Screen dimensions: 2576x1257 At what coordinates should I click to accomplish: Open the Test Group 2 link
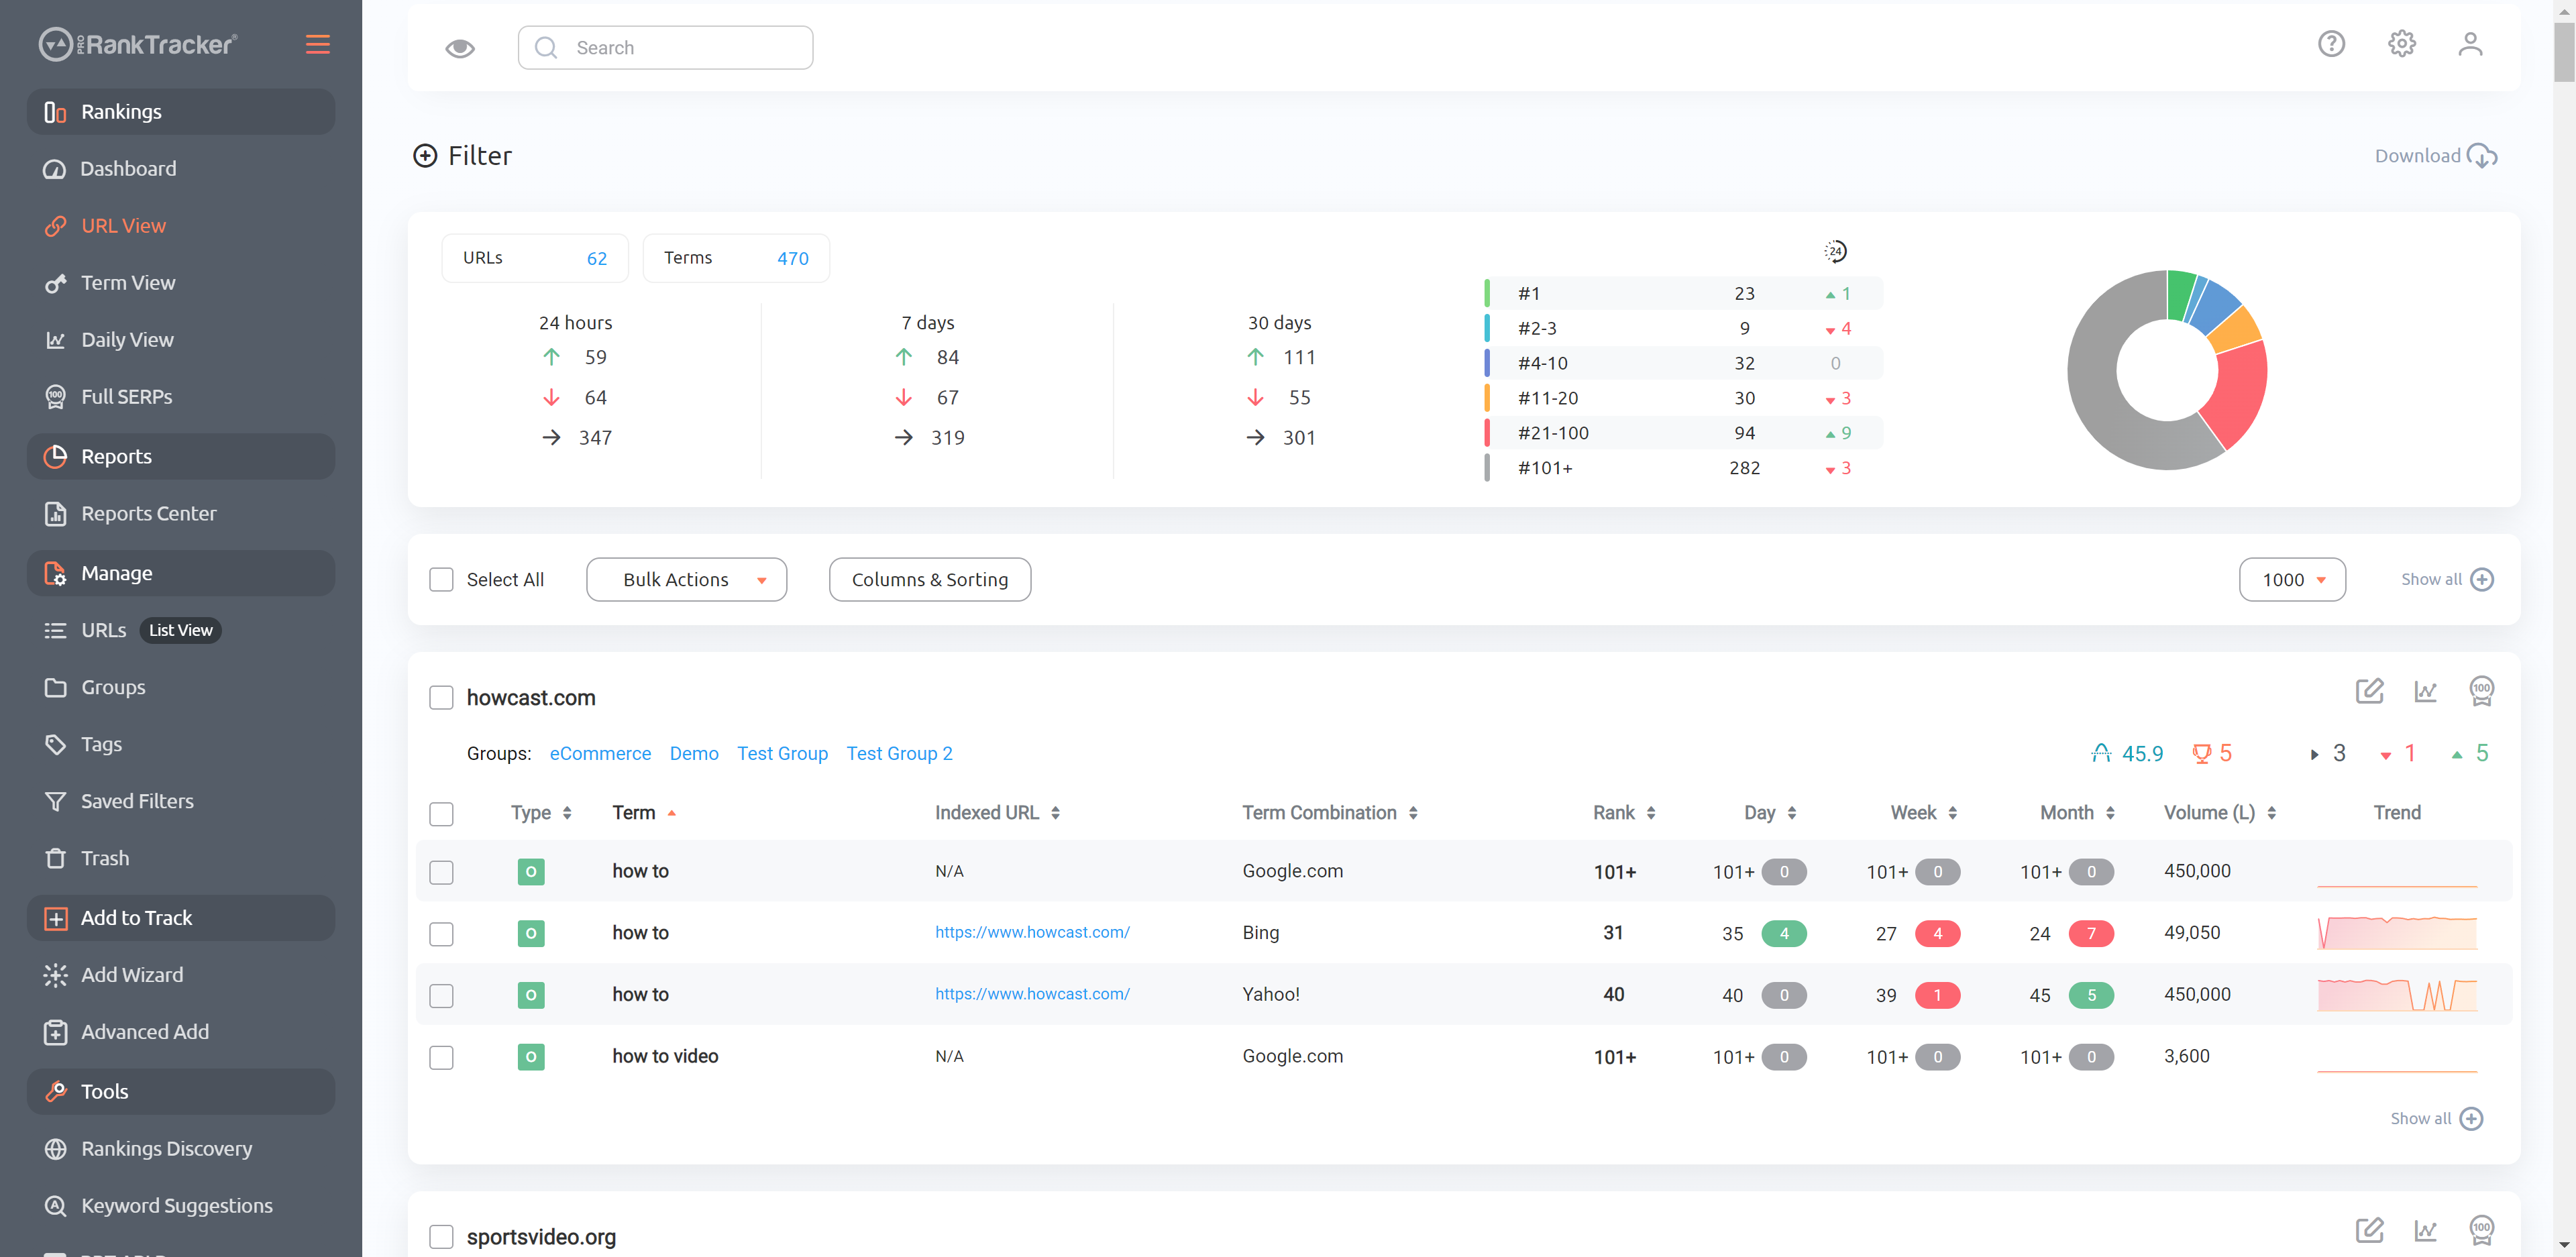click(x=899, y=754)
